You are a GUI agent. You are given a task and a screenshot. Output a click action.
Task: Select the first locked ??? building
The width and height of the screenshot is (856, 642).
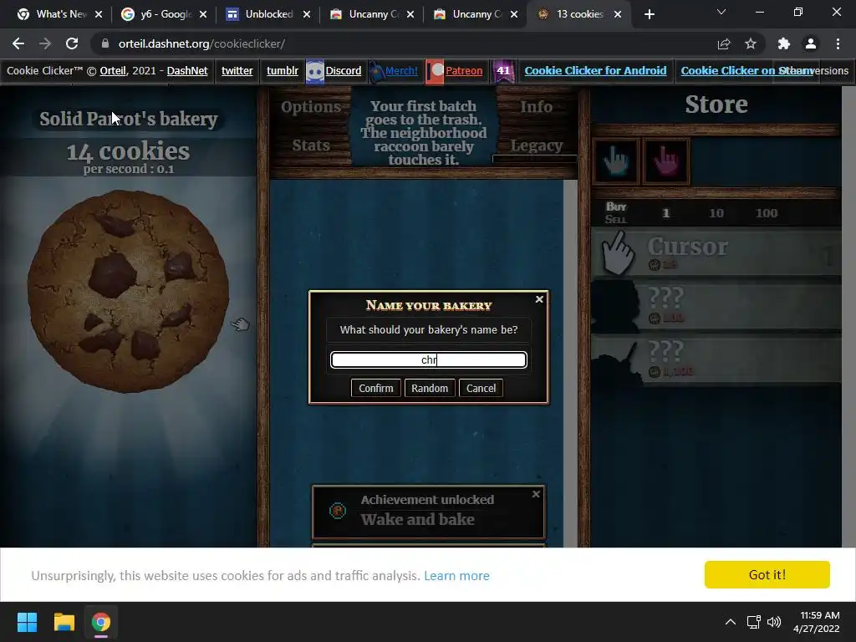pos(716,306)
